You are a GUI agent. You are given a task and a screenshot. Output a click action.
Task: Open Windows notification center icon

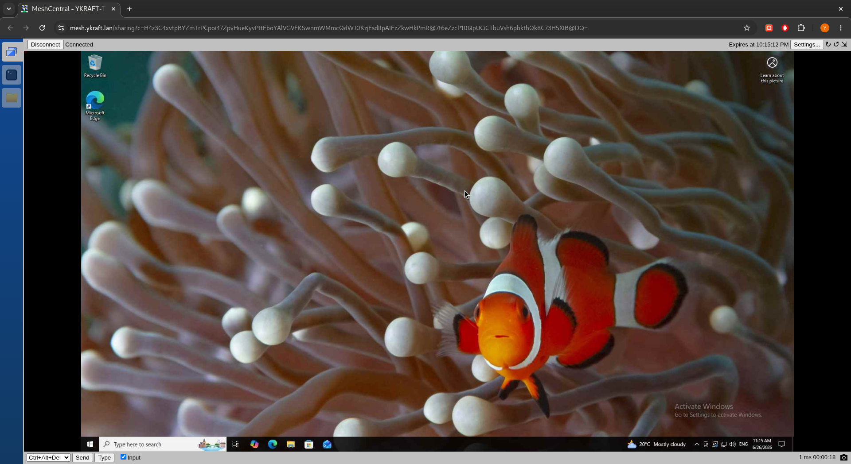[781, 444]
